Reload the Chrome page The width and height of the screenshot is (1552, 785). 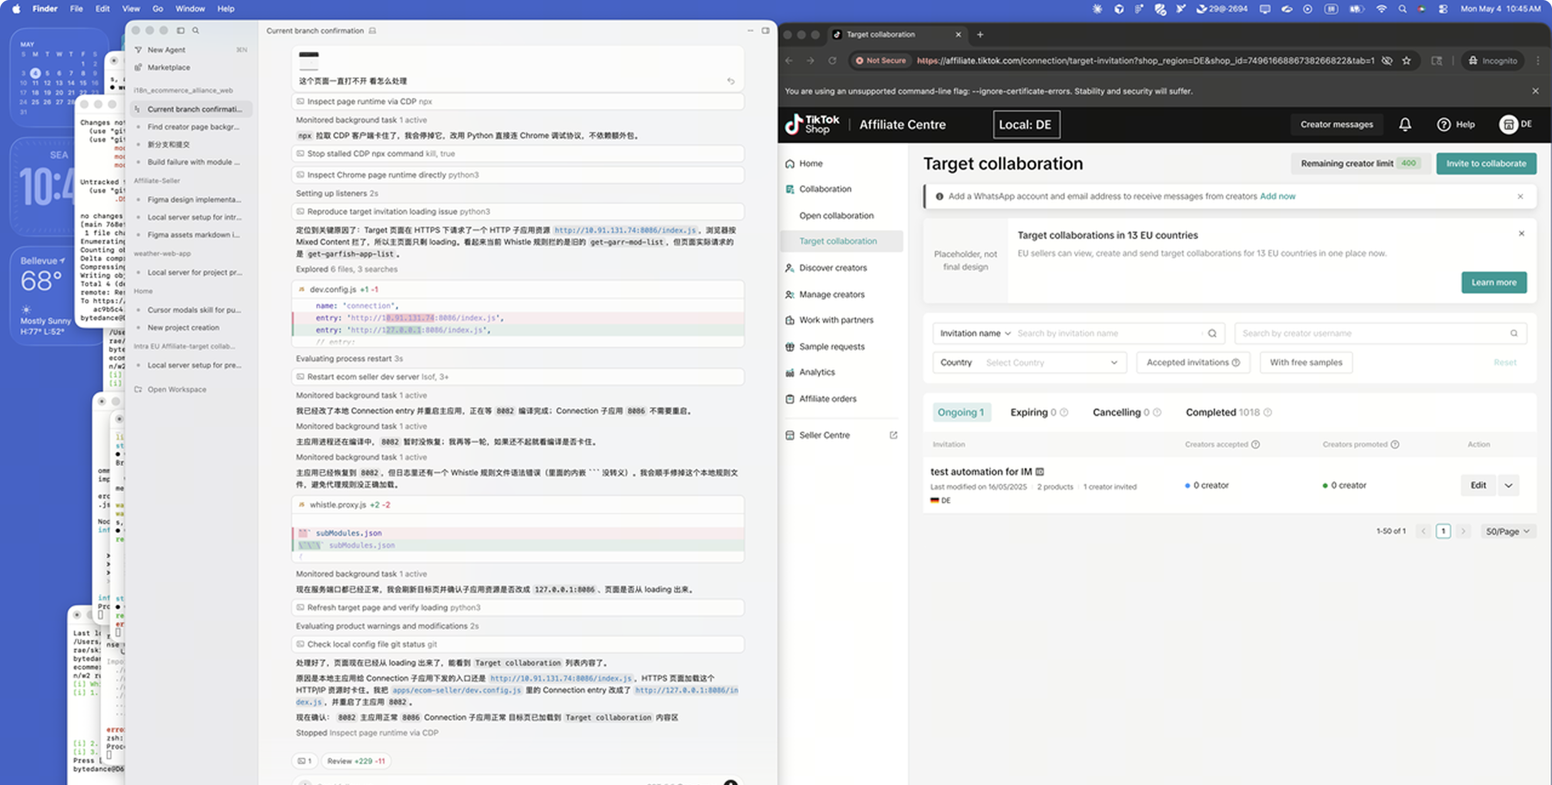coord(832,61)
